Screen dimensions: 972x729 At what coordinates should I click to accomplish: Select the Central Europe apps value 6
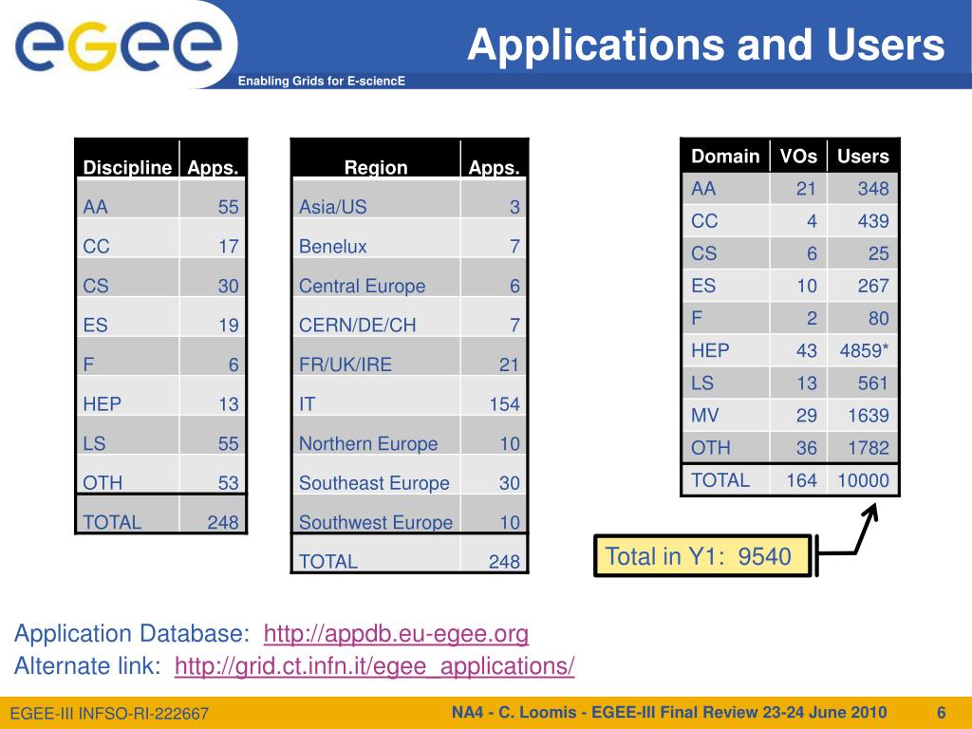coord(514,286)
